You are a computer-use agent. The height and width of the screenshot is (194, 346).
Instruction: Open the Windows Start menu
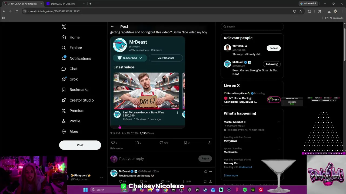point(85,190)
